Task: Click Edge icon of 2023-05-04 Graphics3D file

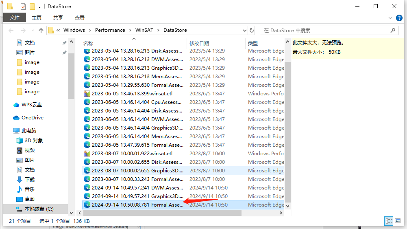Action: pos(87,68)
